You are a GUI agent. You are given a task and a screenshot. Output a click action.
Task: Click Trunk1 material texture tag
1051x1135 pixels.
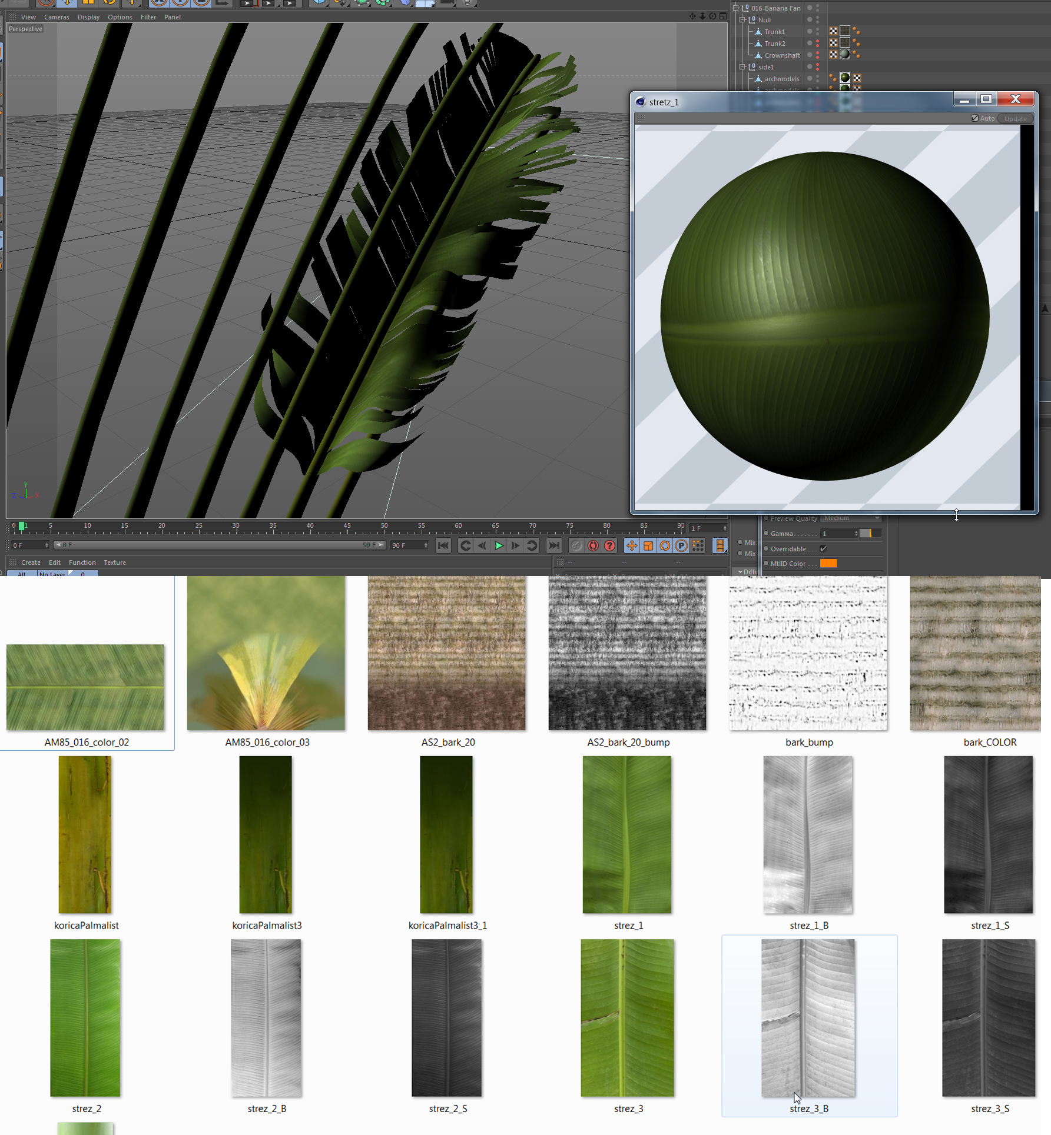pos(845,31)
